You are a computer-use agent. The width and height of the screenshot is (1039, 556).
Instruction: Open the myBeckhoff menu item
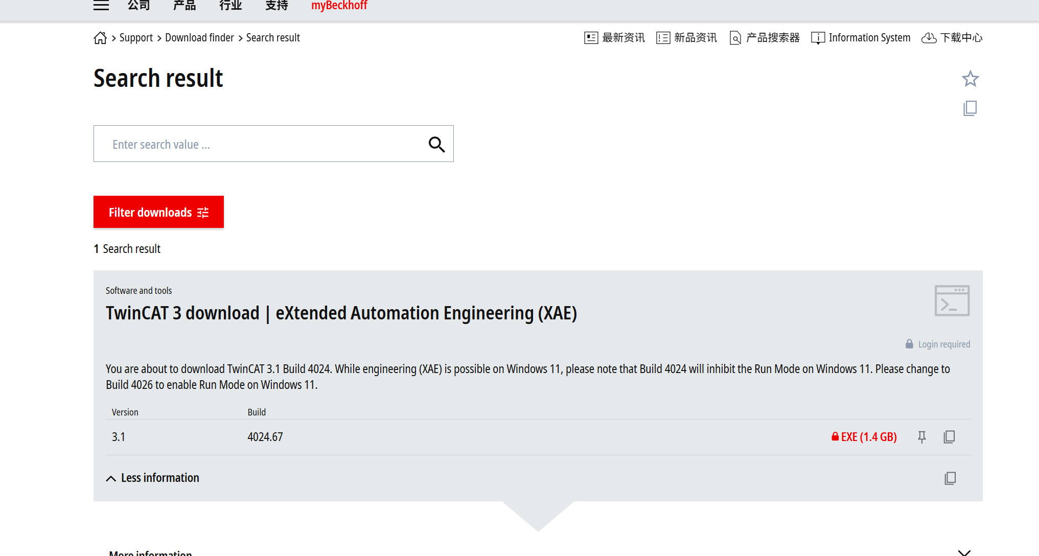pos(339,6)
